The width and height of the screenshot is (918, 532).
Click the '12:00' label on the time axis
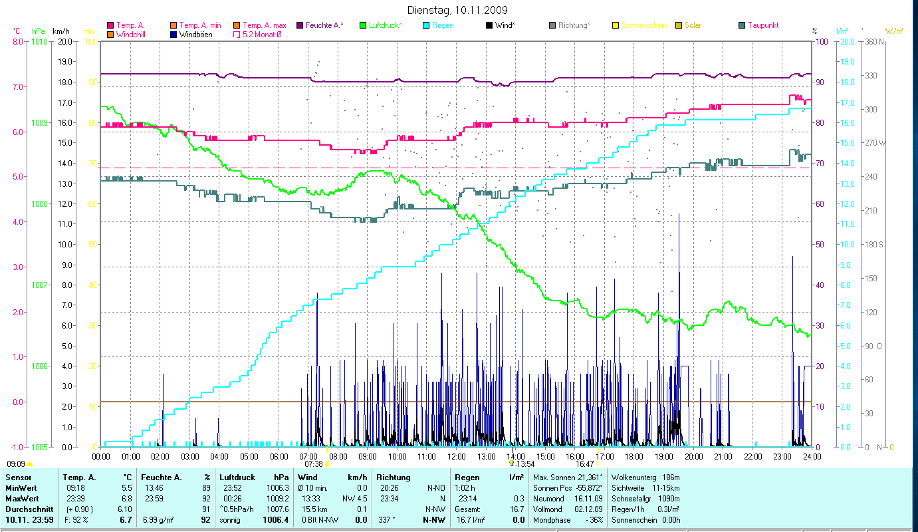(457, 456)
